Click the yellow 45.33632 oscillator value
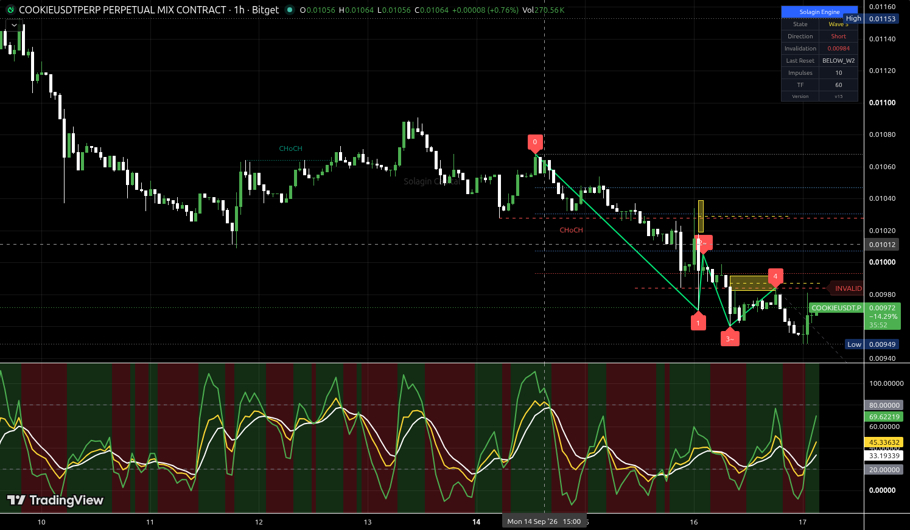The height and width of the screenshot is (530, 910). click(x=884, y=442)
